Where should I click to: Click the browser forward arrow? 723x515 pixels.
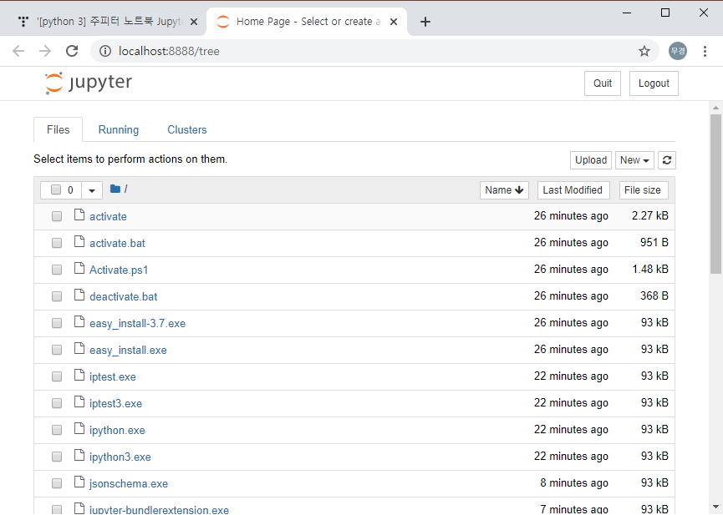pos(45,51)
